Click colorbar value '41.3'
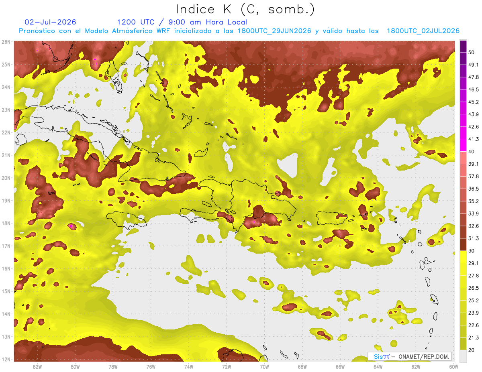The width and height of the screenshot is (482, 372). pyautogui.click(x=473, y=139)
